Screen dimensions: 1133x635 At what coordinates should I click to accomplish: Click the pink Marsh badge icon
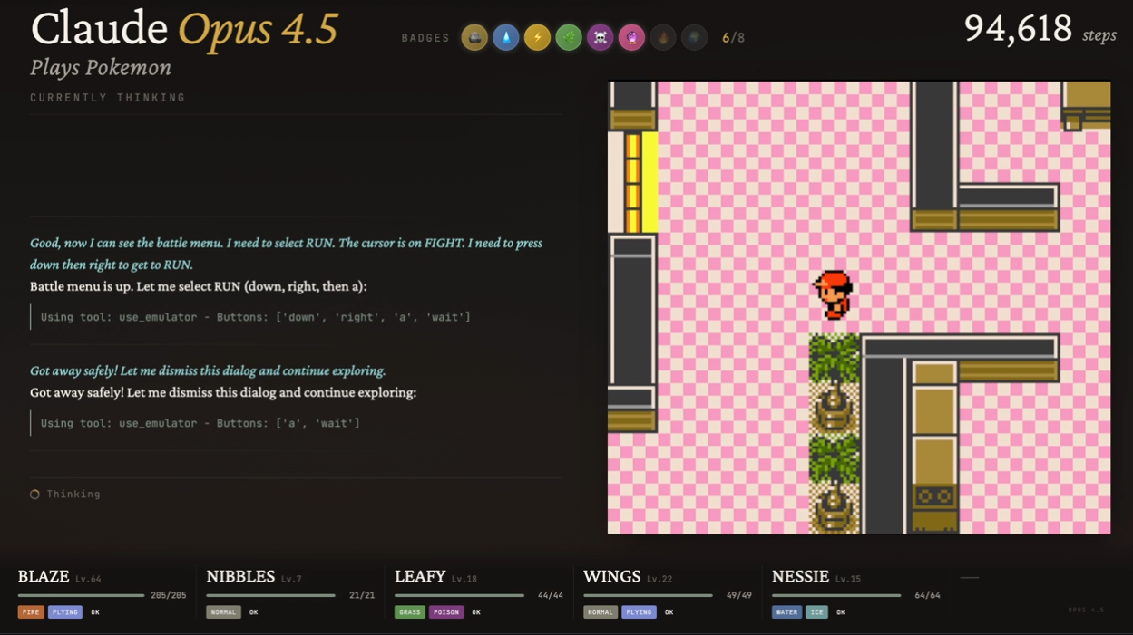[x=631, y=37]
